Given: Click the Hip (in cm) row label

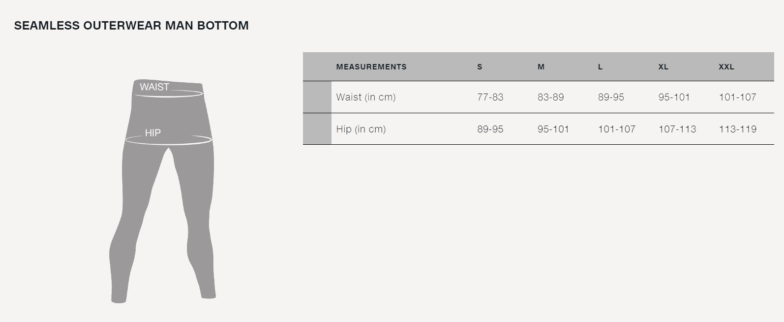Looking at the screenshot, I should click(x=361, y=129).
